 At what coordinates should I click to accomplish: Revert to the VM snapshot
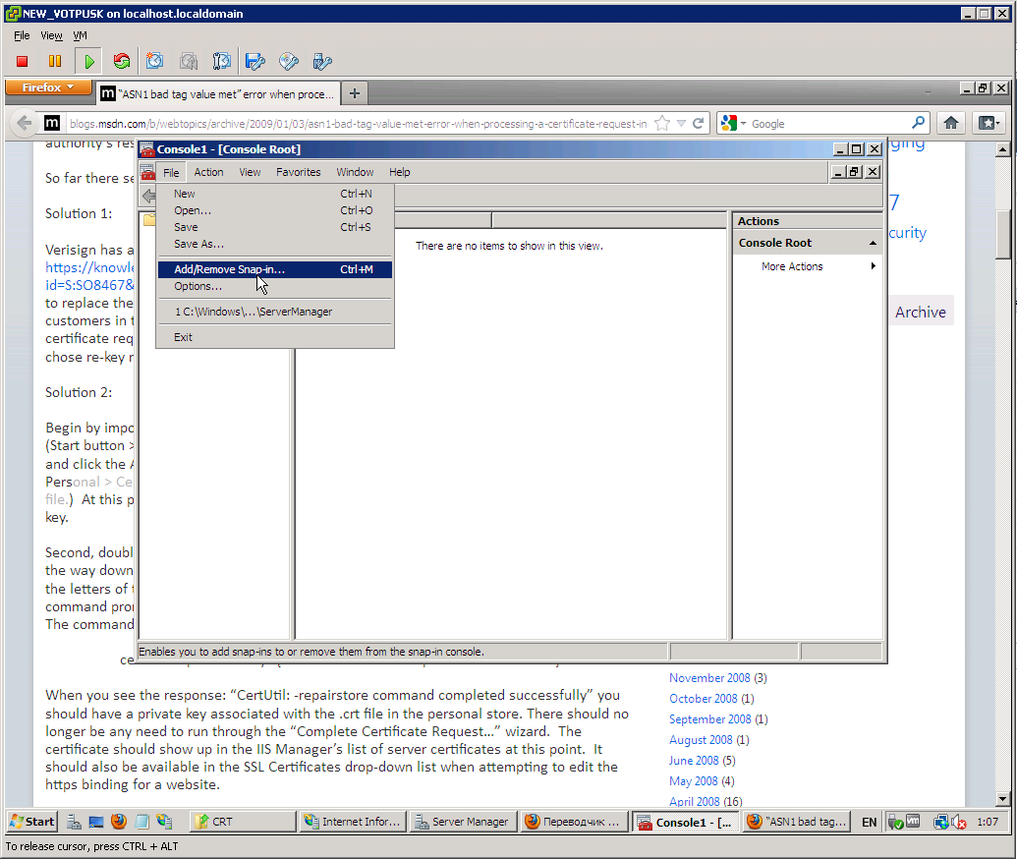189,62
